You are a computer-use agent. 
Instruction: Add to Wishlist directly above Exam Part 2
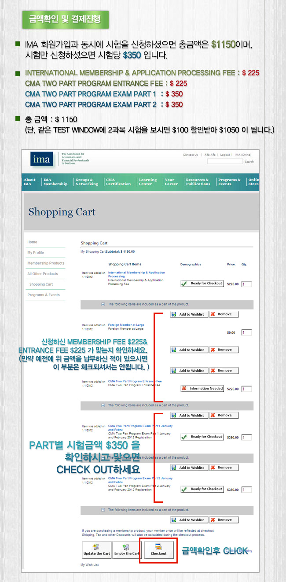189,468
